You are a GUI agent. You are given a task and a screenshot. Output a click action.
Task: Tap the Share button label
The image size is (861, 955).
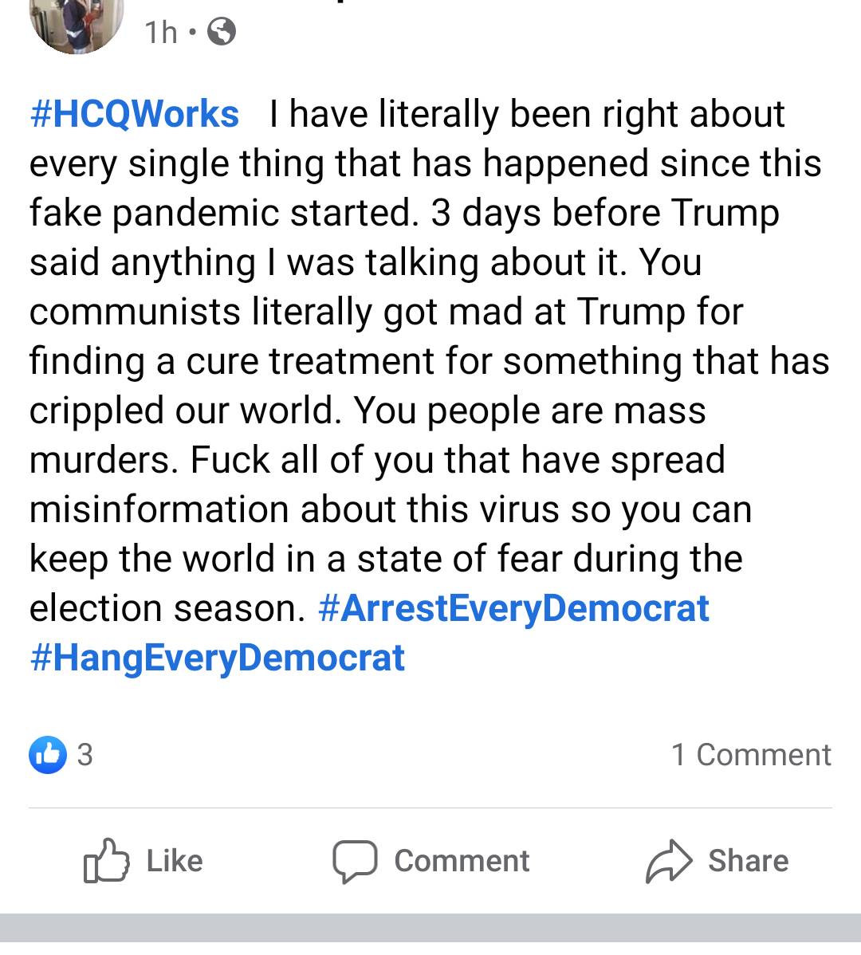click(749, 861)
